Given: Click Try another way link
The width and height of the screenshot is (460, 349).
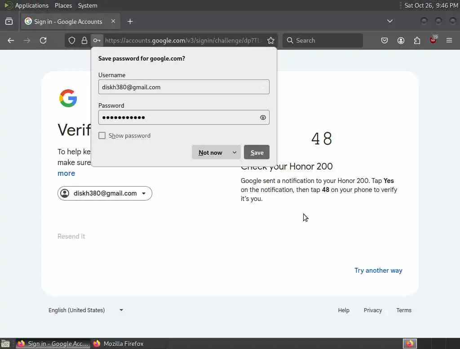Looking at the screenshot, I should click(x=378, y=270).
